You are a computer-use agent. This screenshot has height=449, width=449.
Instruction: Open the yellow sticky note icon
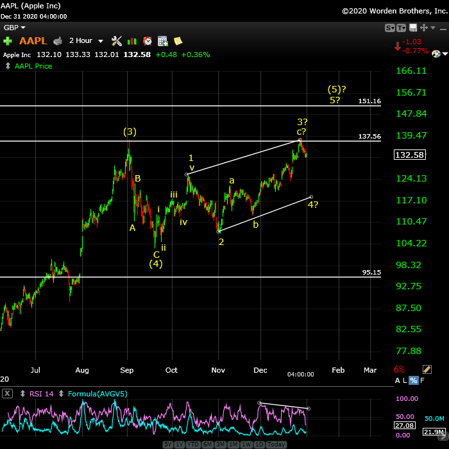(178, 41)
